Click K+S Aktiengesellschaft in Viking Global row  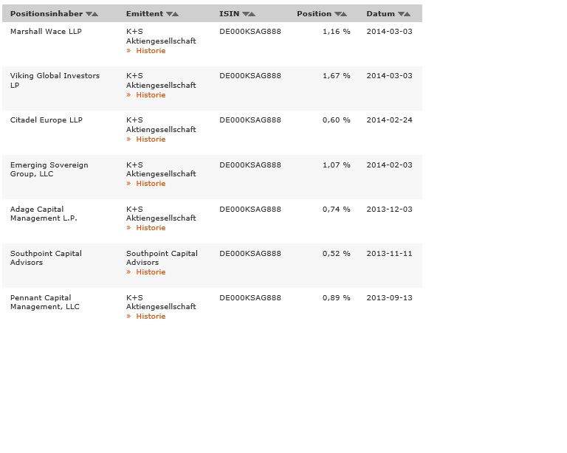coord(161,80)
